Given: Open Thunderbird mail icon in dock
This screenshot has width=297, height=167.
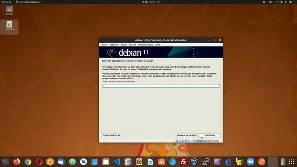Looking at the screenshot, I should pos(61,162).
